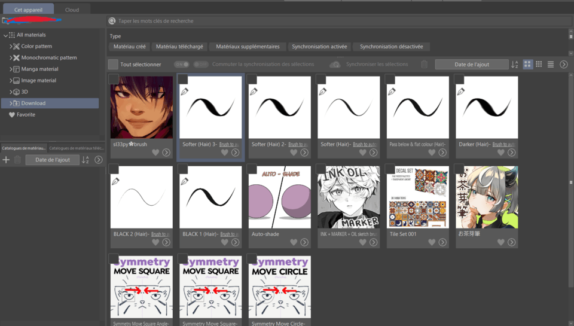This screenshot has height=326, width=574.
Task: Favorite the Softer (Hair) 3 brush
Action: pyautogui.click(x=225, y=153)
